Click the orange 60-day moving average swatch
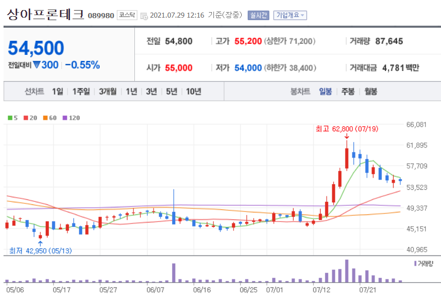Image resolution: width=441 pixels, height=298 pixels. (45, 118)
